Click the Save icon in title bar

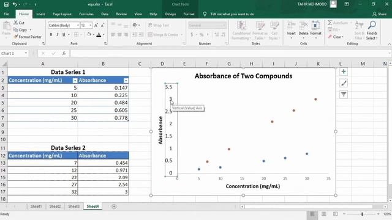pos(6,4)
